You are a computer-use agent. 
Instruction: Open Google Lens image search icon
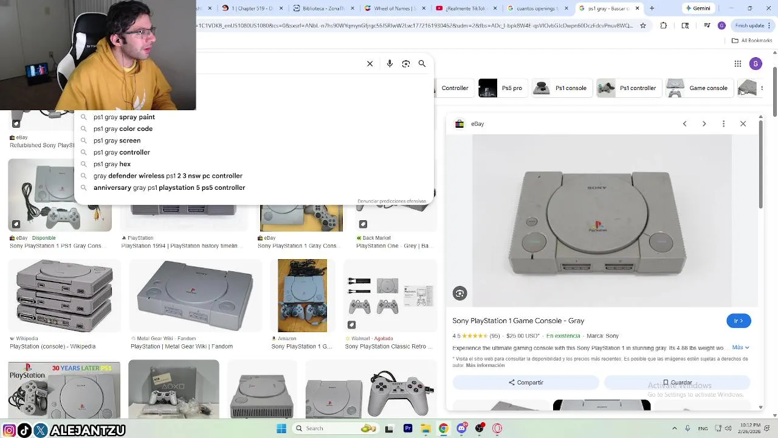(x=406, y=64)
